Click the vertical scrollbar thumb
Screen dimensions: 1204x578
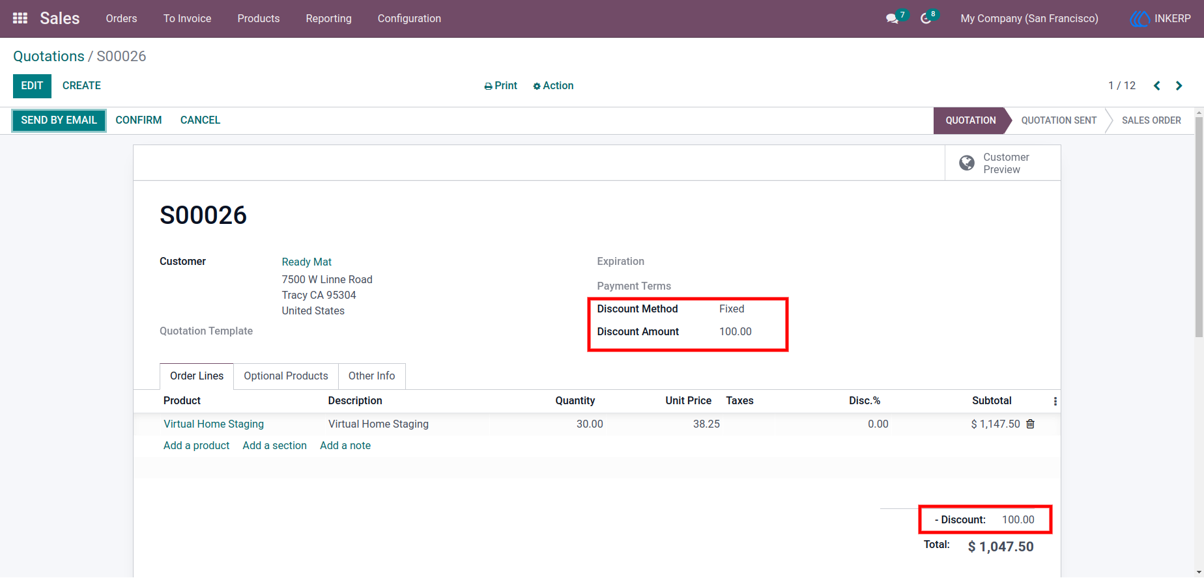coord(1199,228)
